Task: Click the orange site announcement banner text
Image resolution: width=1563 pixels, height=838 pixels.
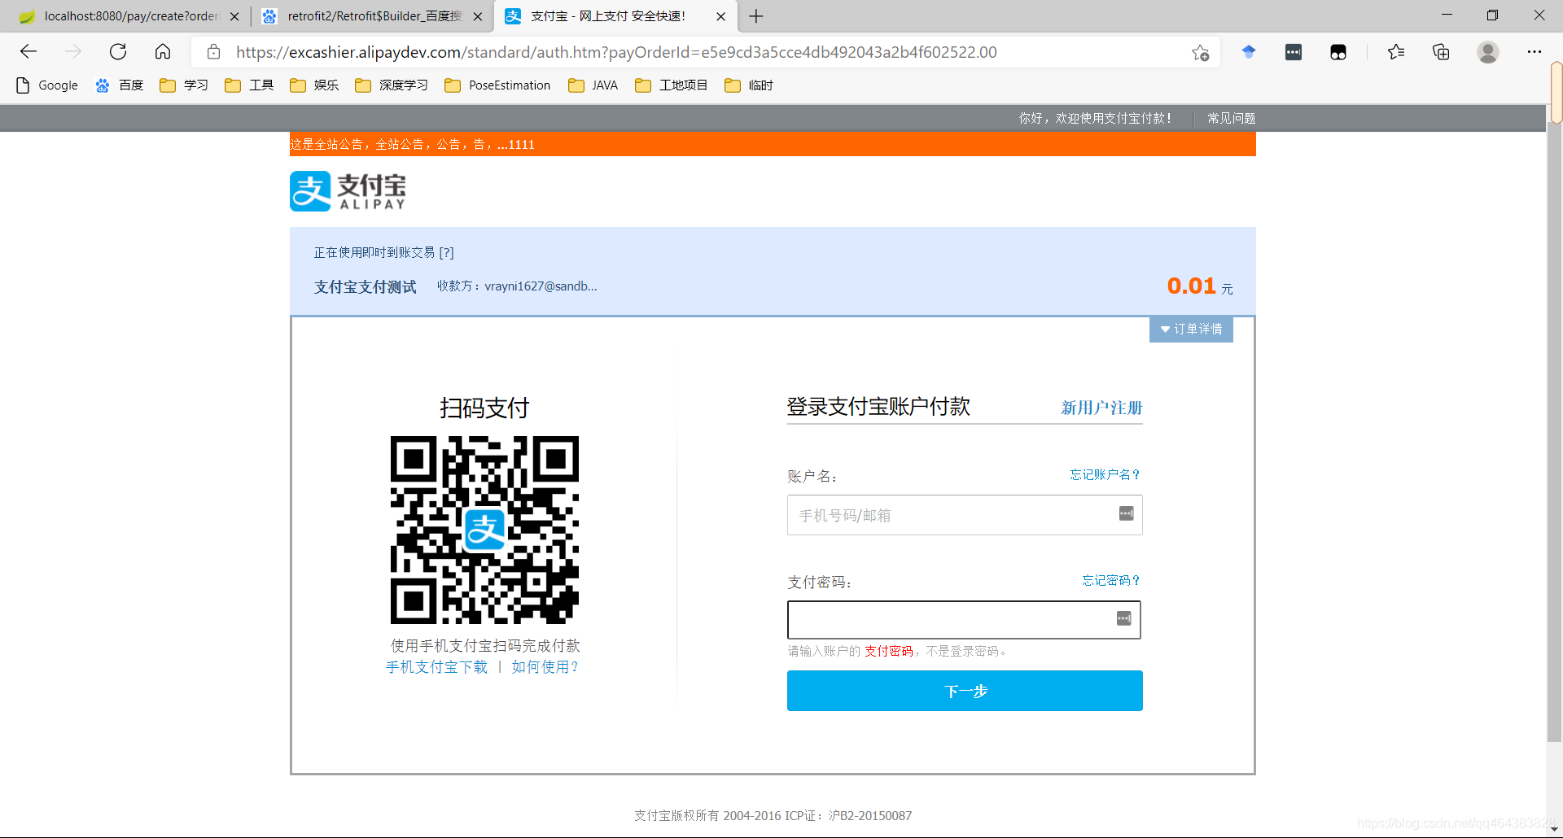Action: coord(412,144)
